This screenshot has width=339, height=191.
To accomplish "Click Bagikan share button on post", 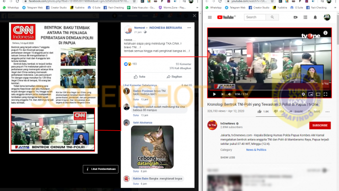I will point(174,77).
